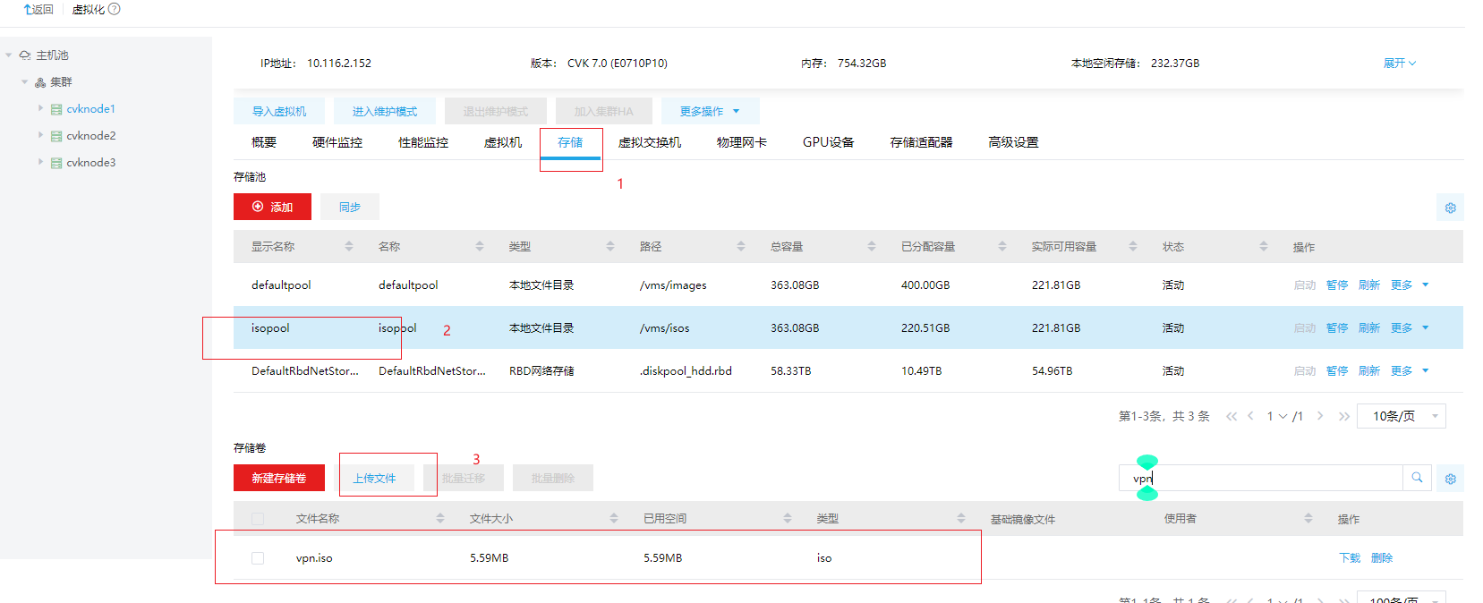
Task: Click the cvknode3 host icon
Action: click(56, 163)
